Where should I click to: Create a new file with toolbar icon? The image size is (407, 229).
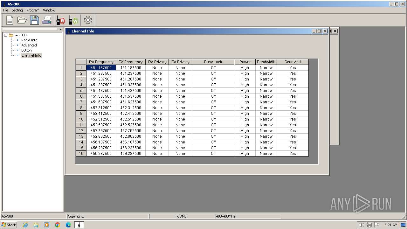tap(10, 20)
